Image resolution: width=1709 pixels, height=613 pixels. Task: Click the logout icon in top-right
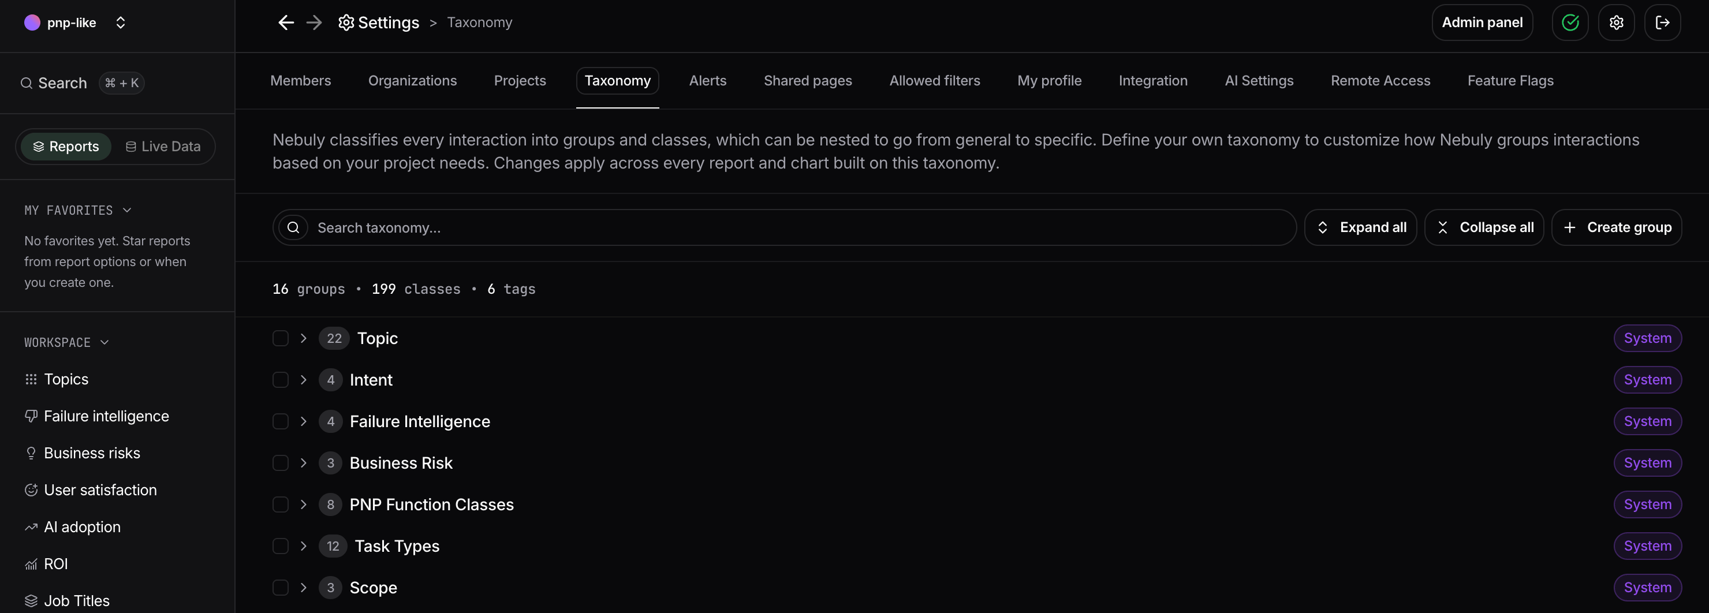click(x=1662, y=23)
